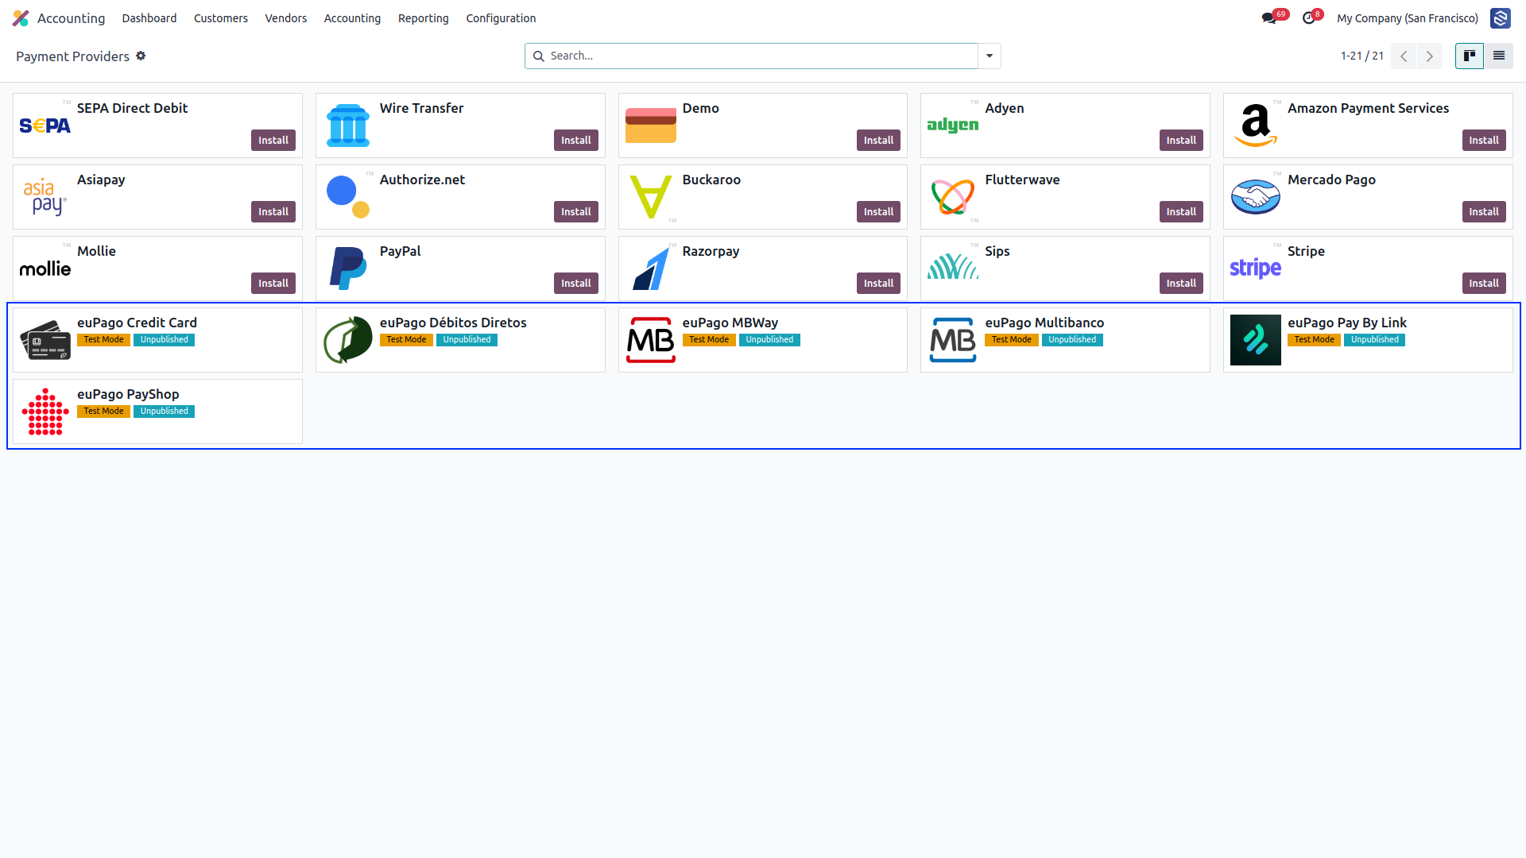Screen dimensions: 1526x858
Task: Click the Stripe logo
Action: (x=1256, y=269)
